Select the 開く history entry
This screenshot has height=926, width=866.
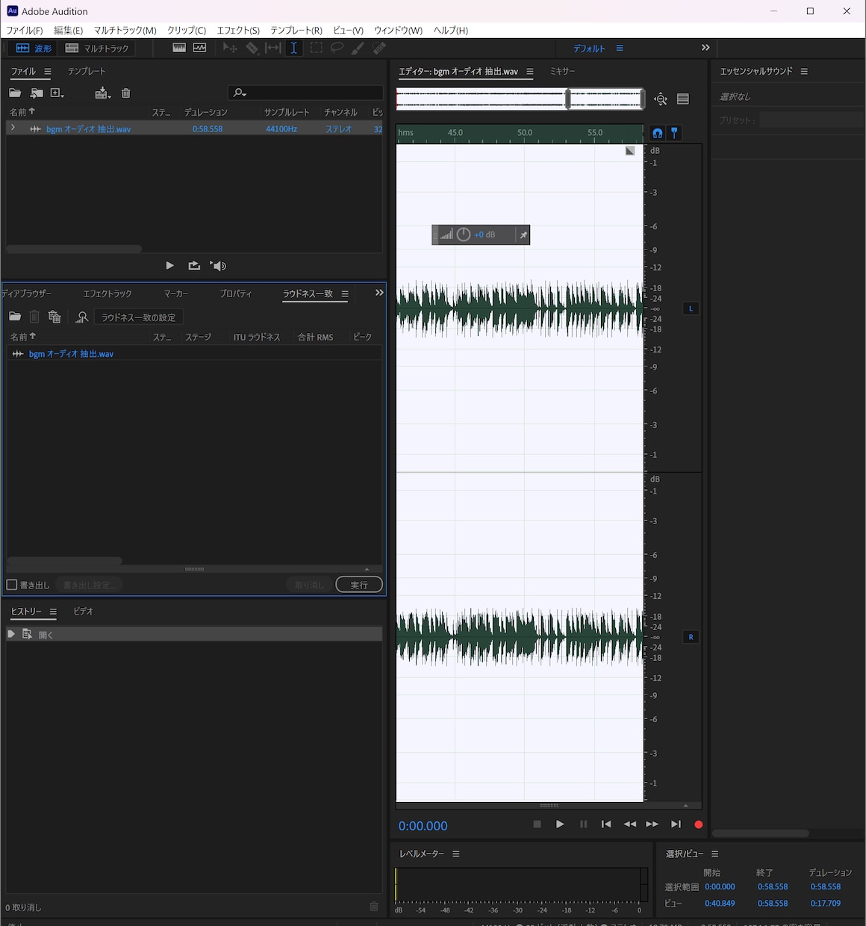tap(194, 634)
